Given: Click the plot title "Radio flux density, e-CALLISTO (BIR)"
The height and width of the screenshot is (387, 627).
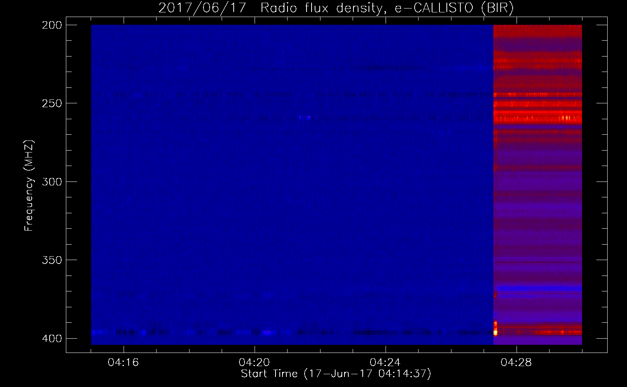Looking at the screenshot, I should [387, 8].
